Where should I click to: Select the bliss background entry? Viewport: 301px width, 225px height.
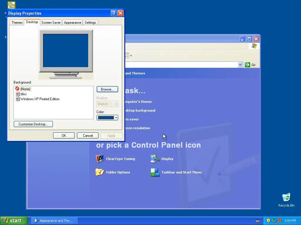click(24, 94)
